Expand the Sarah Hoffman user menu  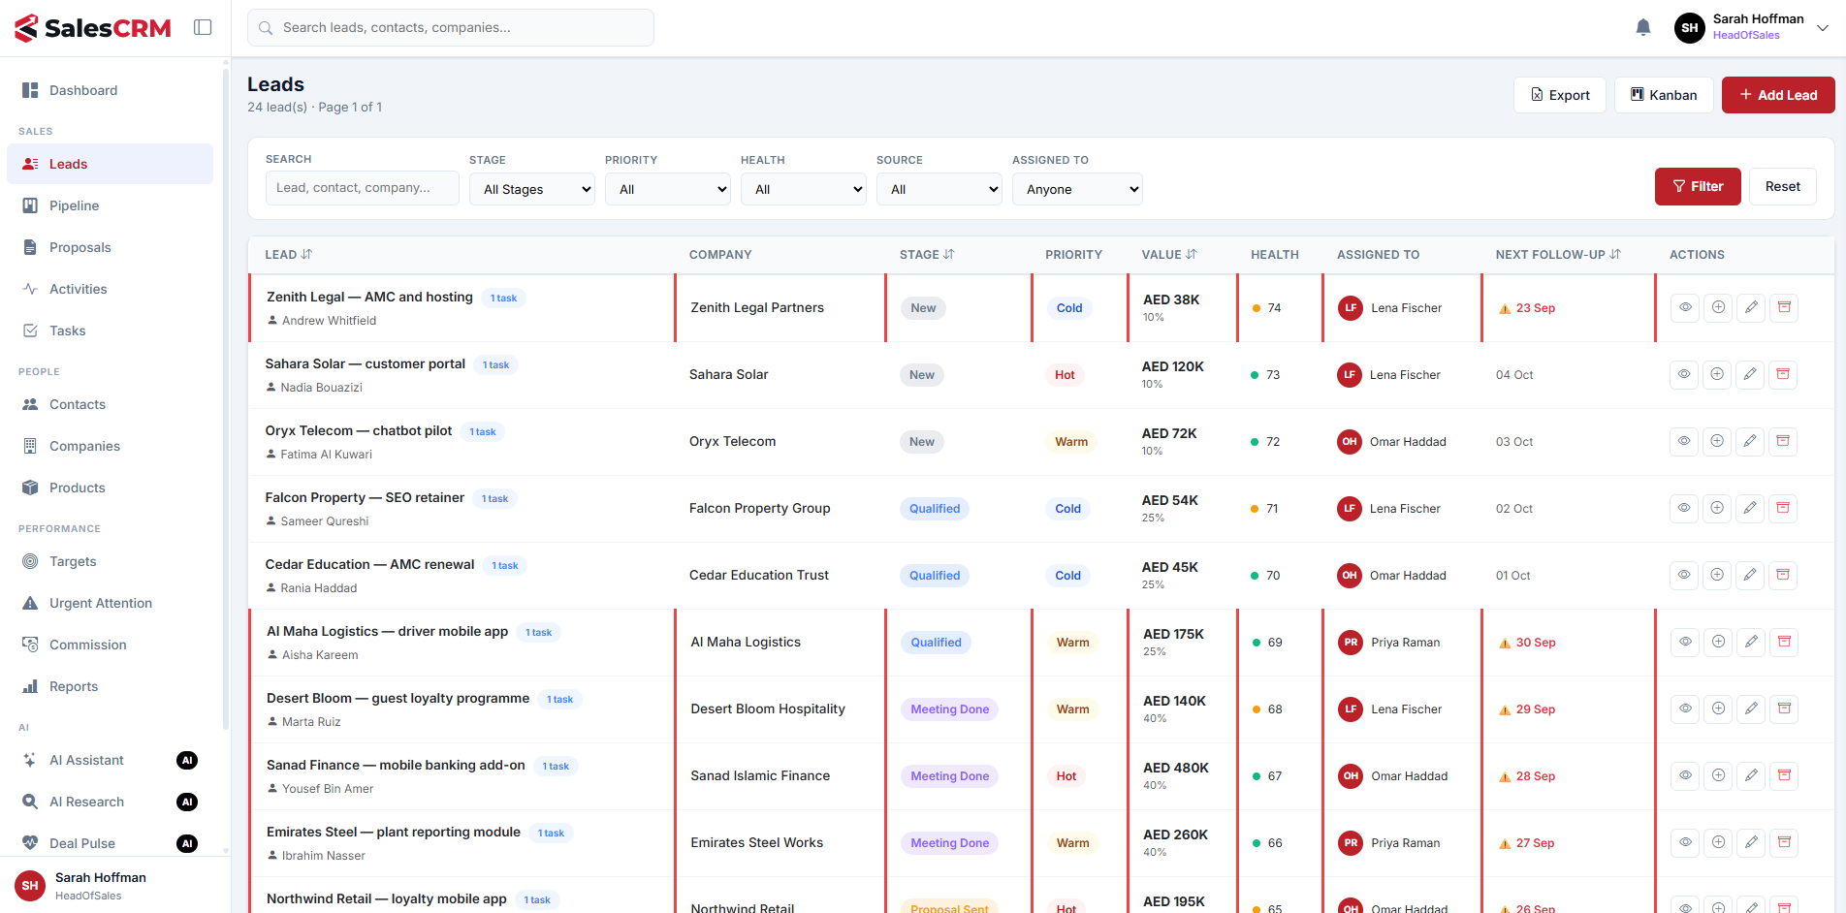coord(1751,27)
